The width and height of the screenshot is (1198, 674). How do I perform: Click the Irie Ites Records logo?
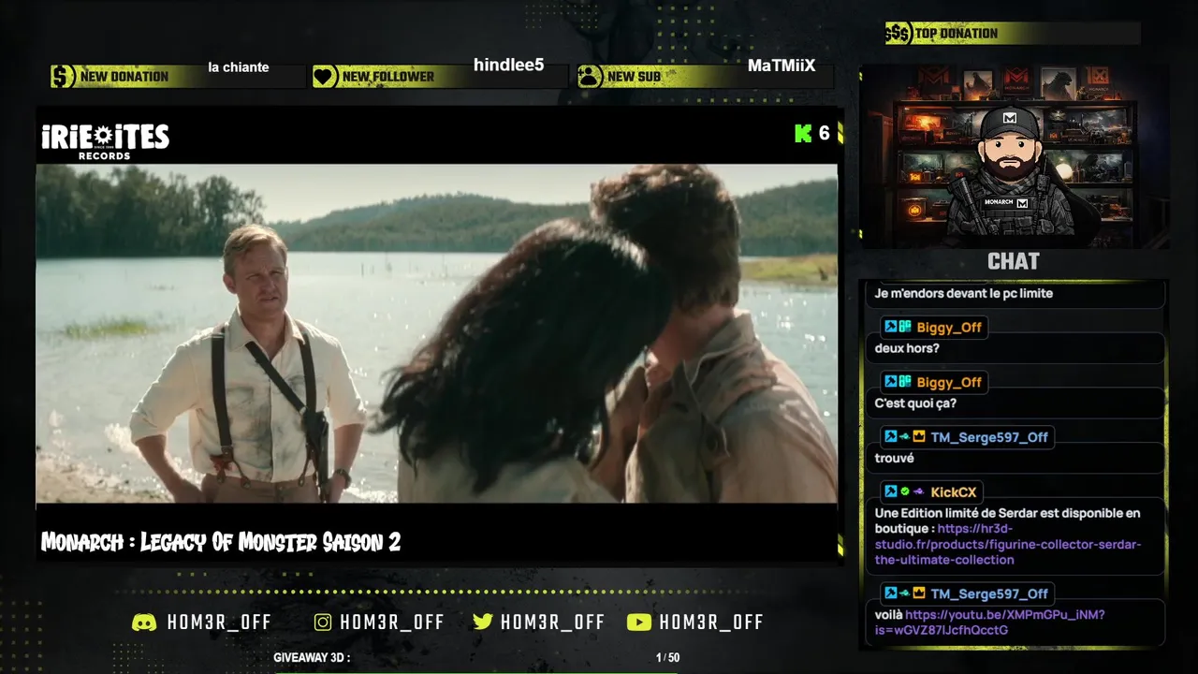coord(105,141)
